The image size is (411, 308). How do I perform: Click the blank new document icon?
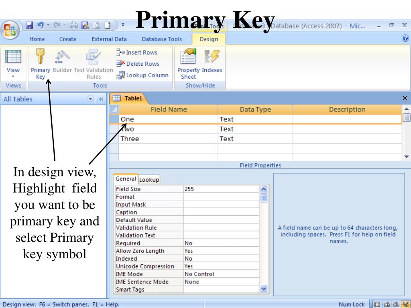click(x=108, y=25)
